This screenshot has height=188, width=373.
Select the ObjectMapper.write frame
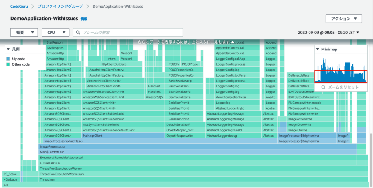185,136
